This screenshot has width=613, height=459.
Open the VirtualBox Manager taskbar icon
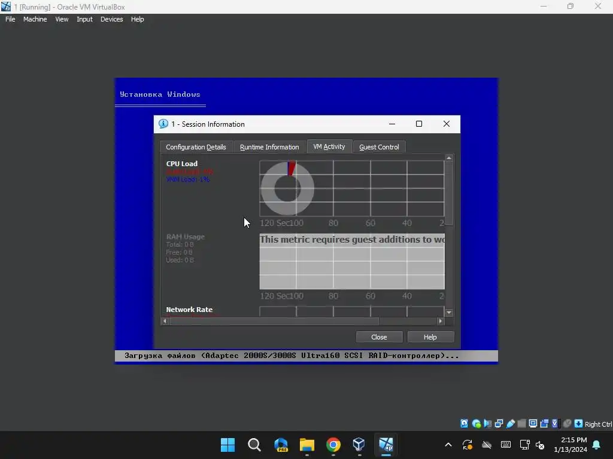[359, 445]
